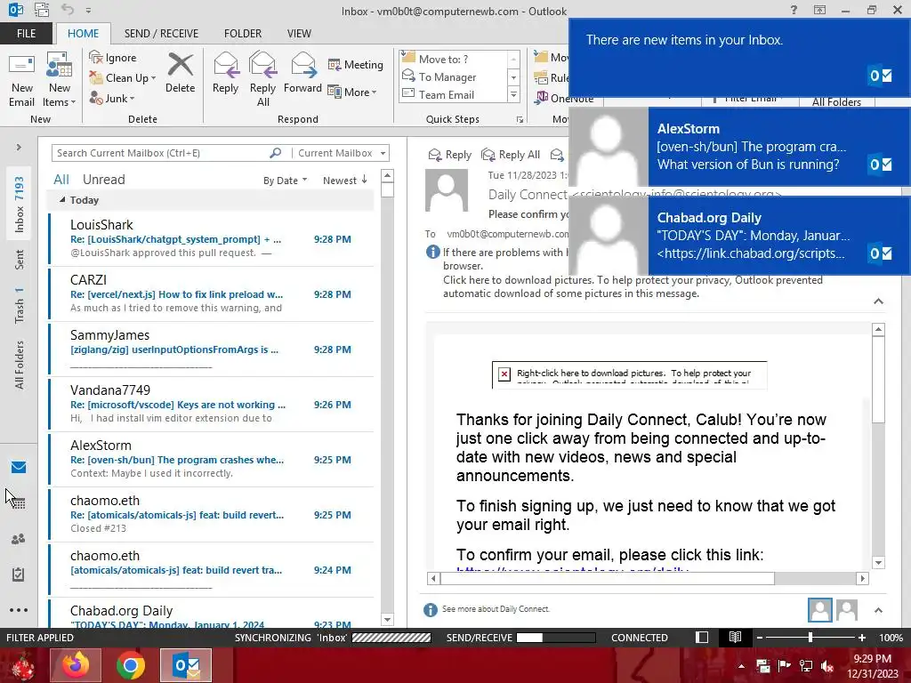Switch to People view icon
Viewport: 911px width, 683px height.
[x=19, y=539]
